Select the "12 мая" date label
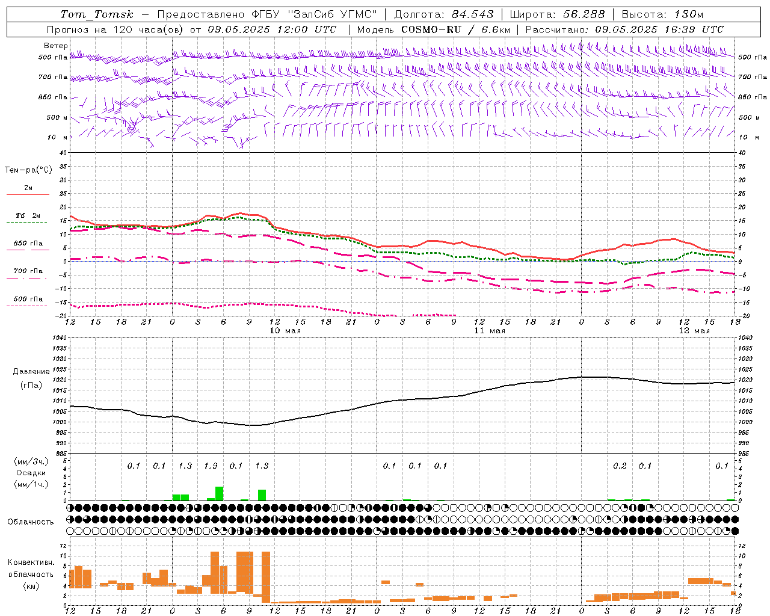This screenshot has height=616, width=770. coord(694,331)
